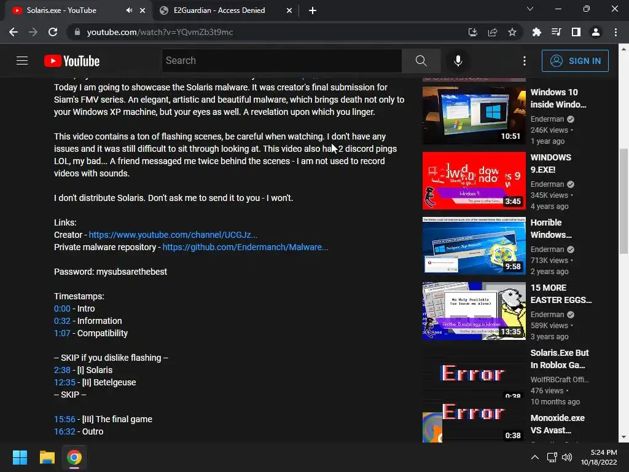Close the E2Guardian tab
Image resolution: width=629 pixels, height=472 pixels.
click(x=289, y=10)
